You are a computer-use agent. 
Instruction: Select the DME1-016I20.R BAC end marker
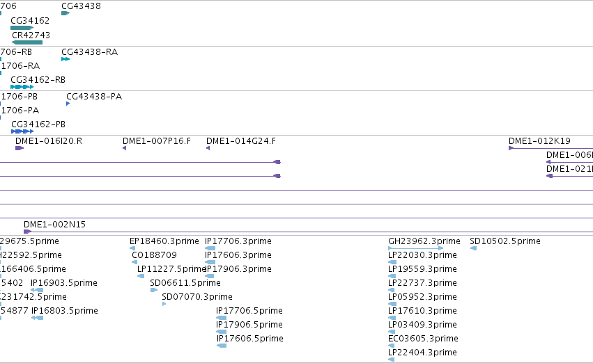pyautogui.click(x=20, y=148)
